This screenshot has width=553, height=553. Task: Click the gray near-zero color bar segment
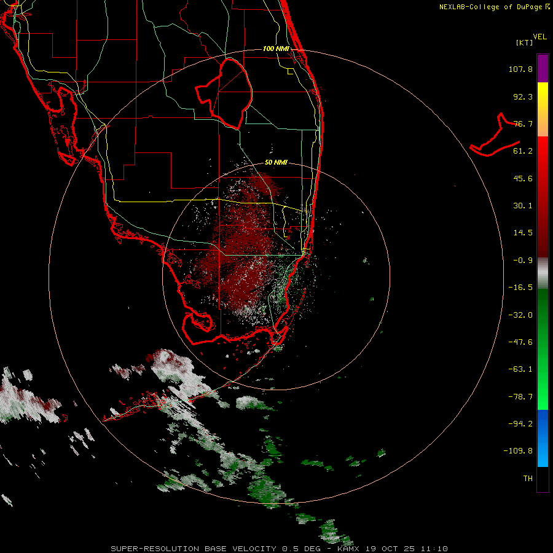point(543,273)
